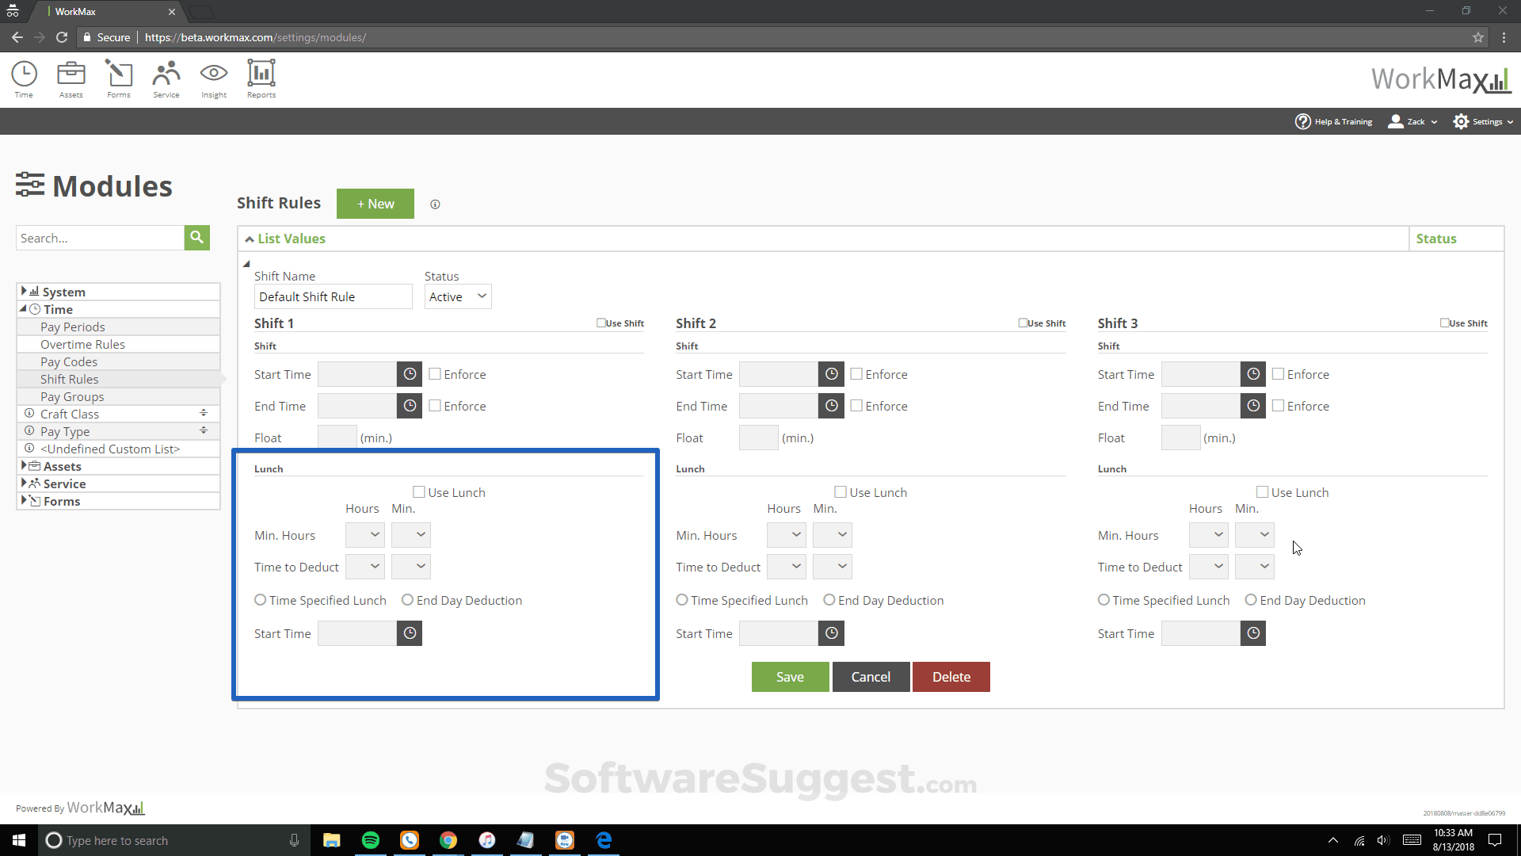This screenshot has width=1521, height=856.
Task: Open the Shift 1 Start Time clock picker
Action: pyautogui.click(x=409, y=373)
